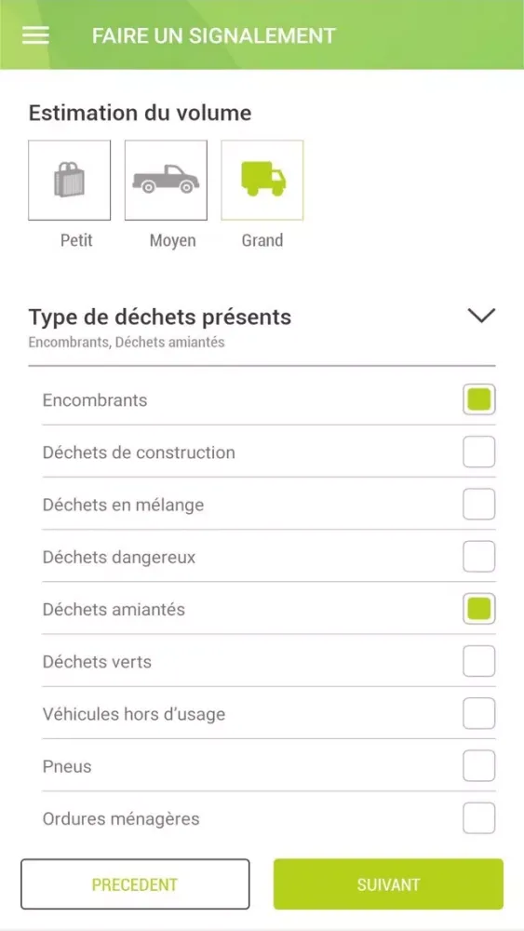
Task: Check the Pneus checkbox
Action: tap(479, 765)
